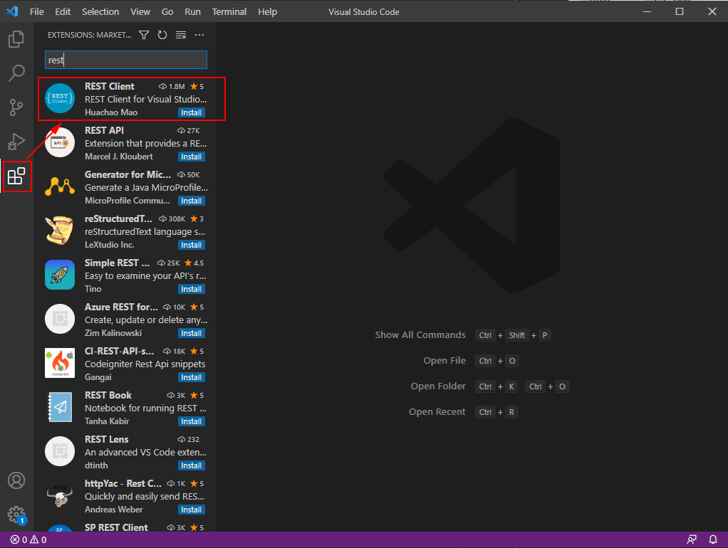
Task: Click the feedback icon in status bar
Action: click(692, 539)
